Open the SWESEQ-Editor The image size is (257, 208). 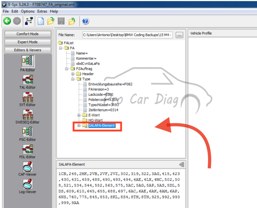tap(27, 114)
